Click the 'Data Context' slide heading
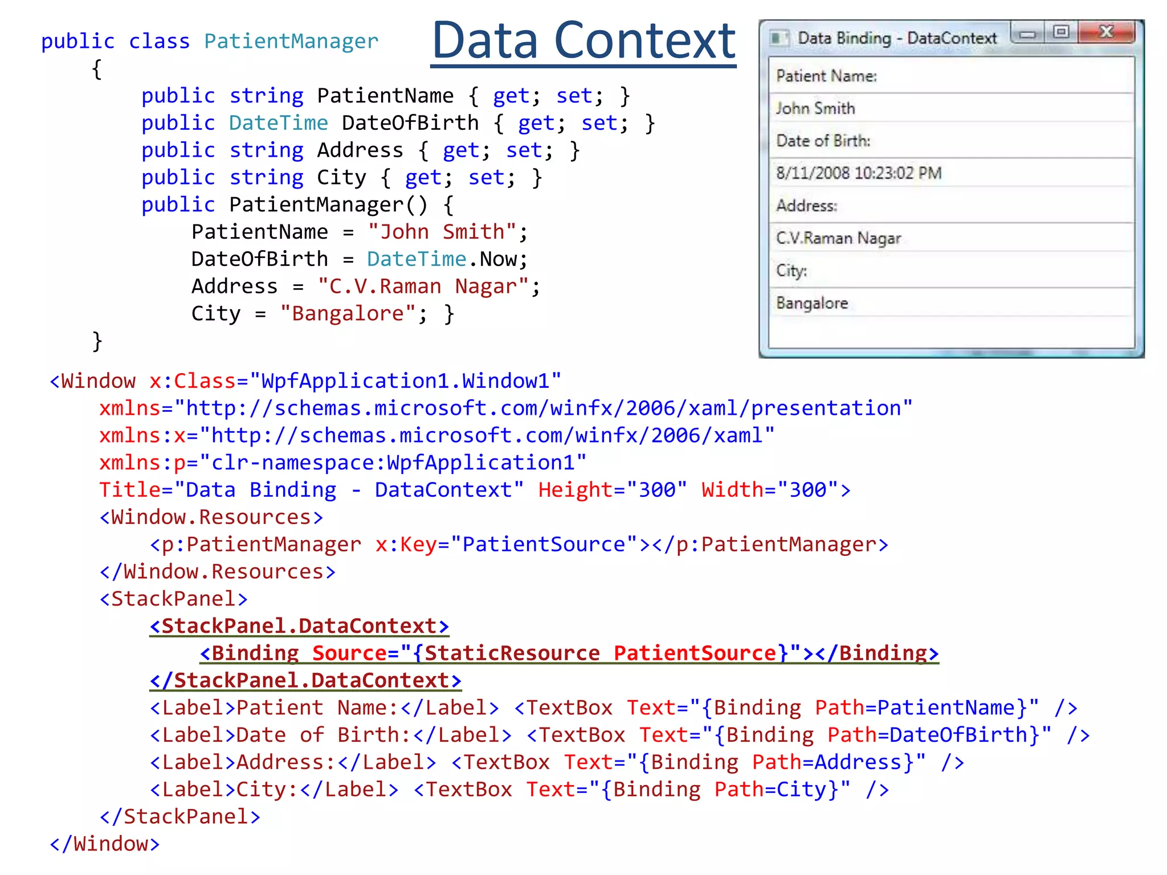 click(583, 41)
